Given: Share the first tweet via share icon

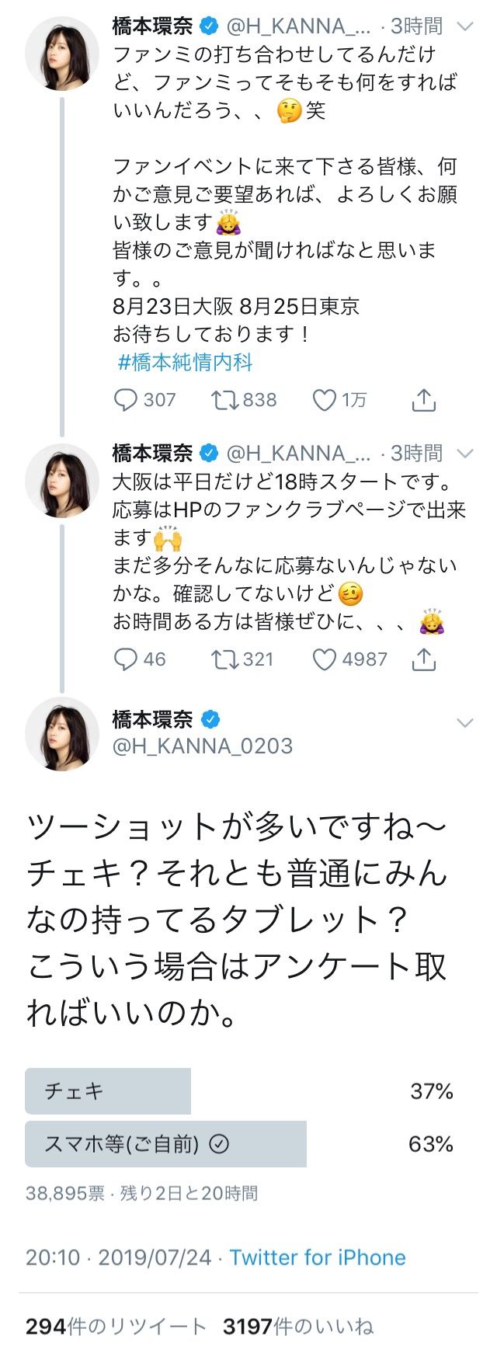Looking at the screenshot, I should click(423, 400).
